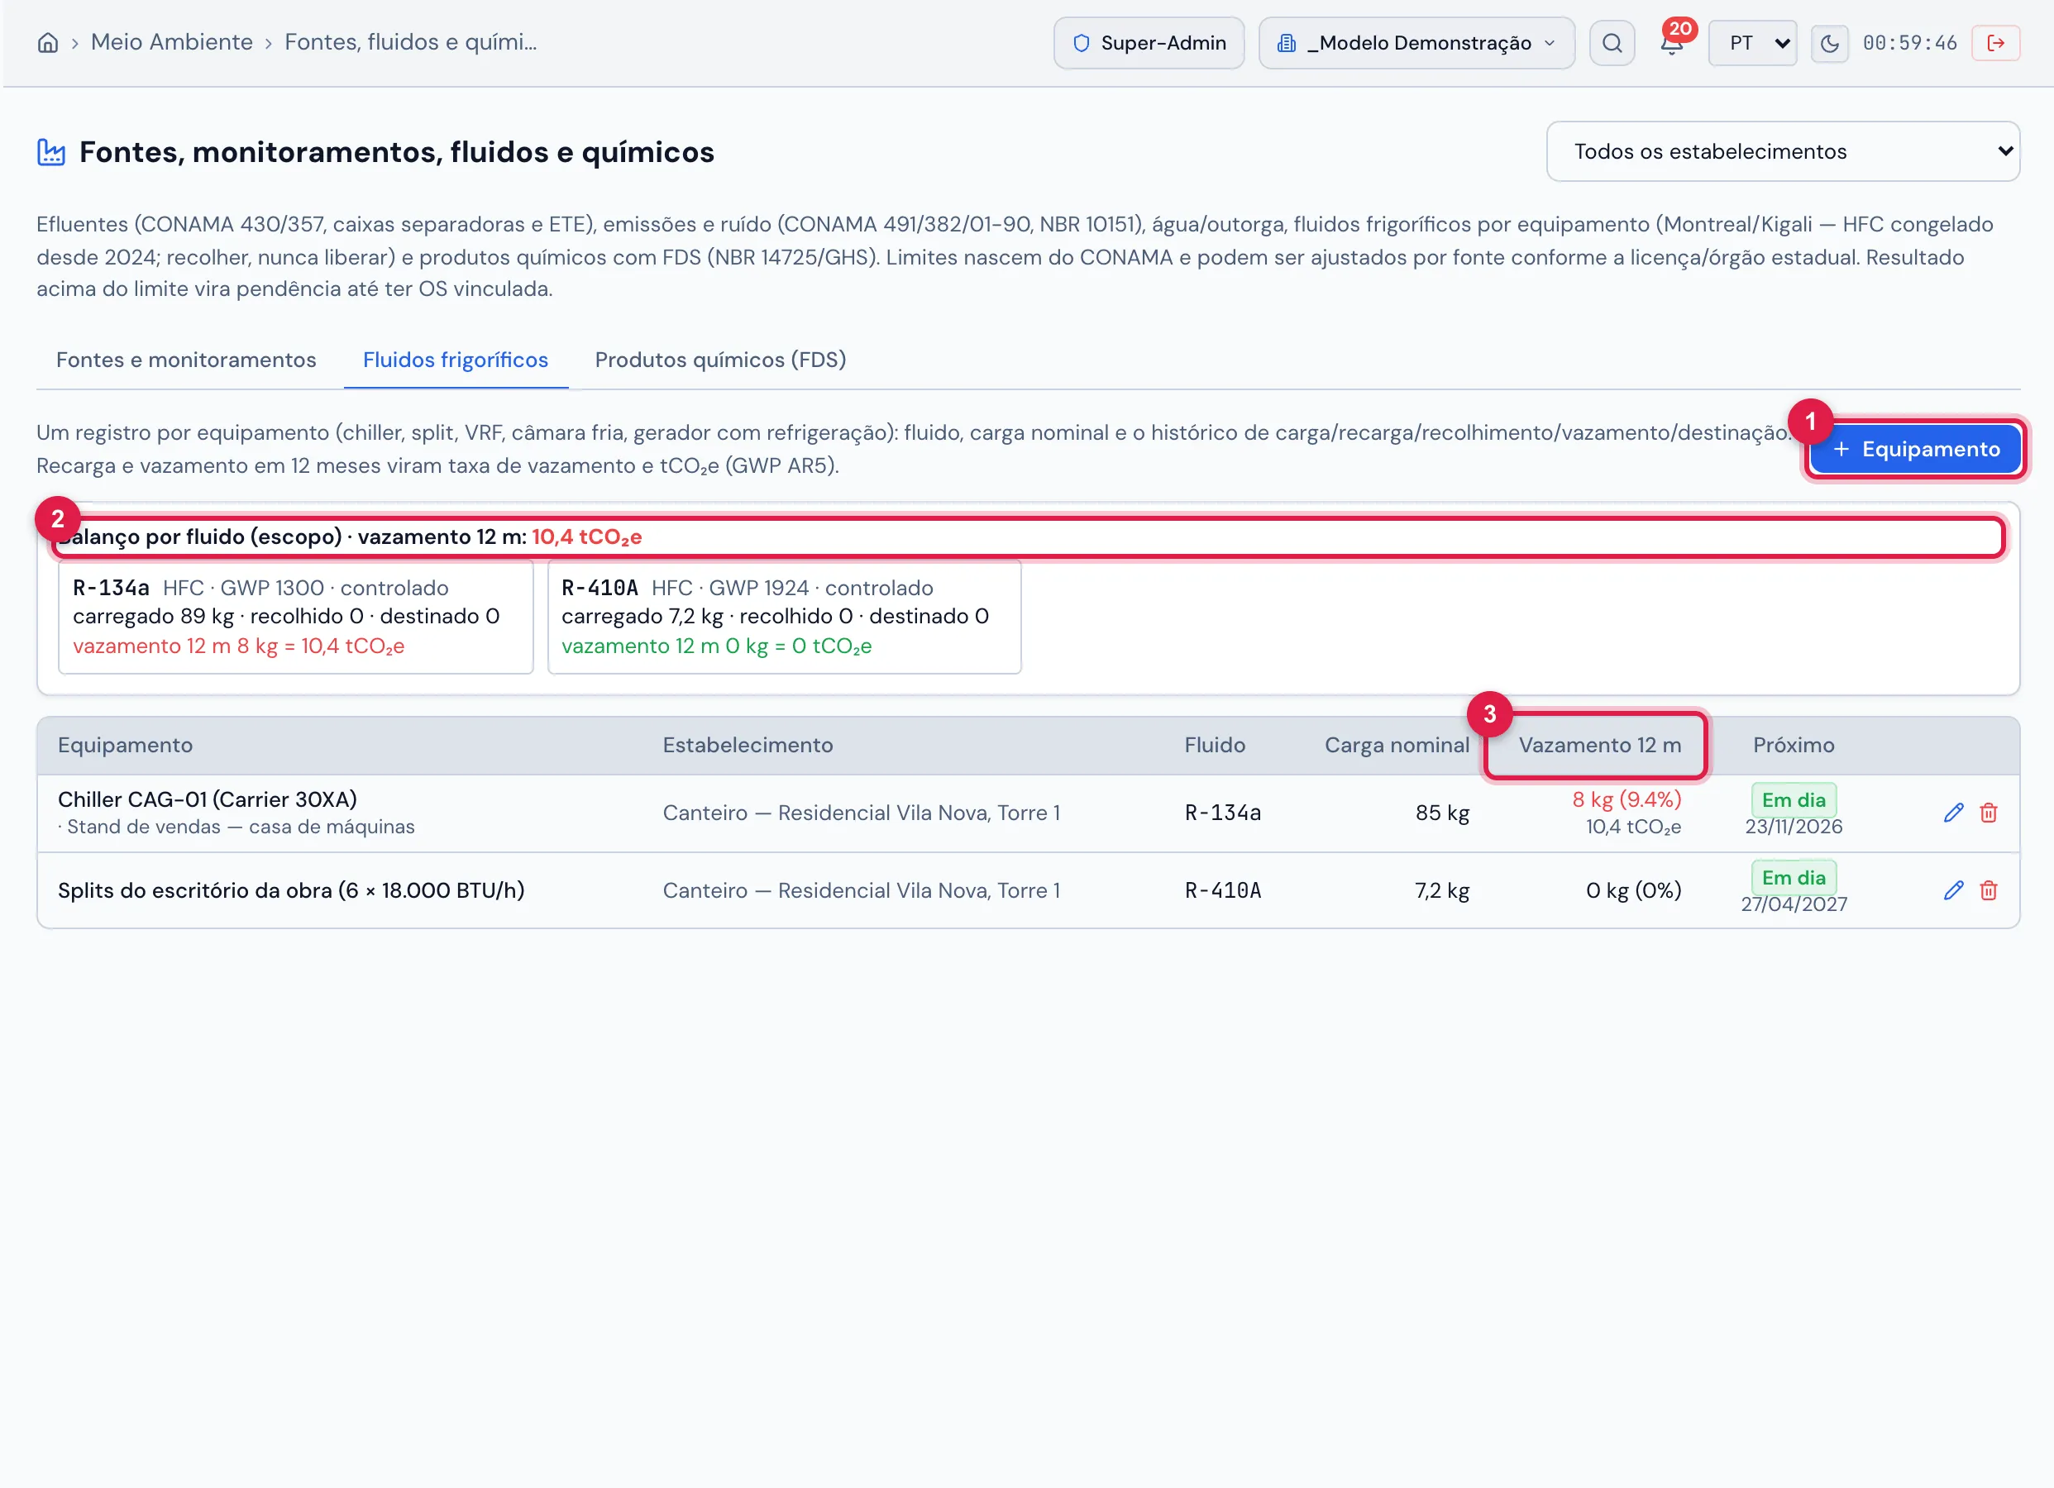The width and height of the screenshot is (2054, 1488).
Task: Select the R-134a fluid balance card
Action: click(295, 617)
